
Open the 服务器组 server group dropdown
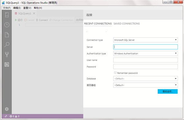pos(145,85)
